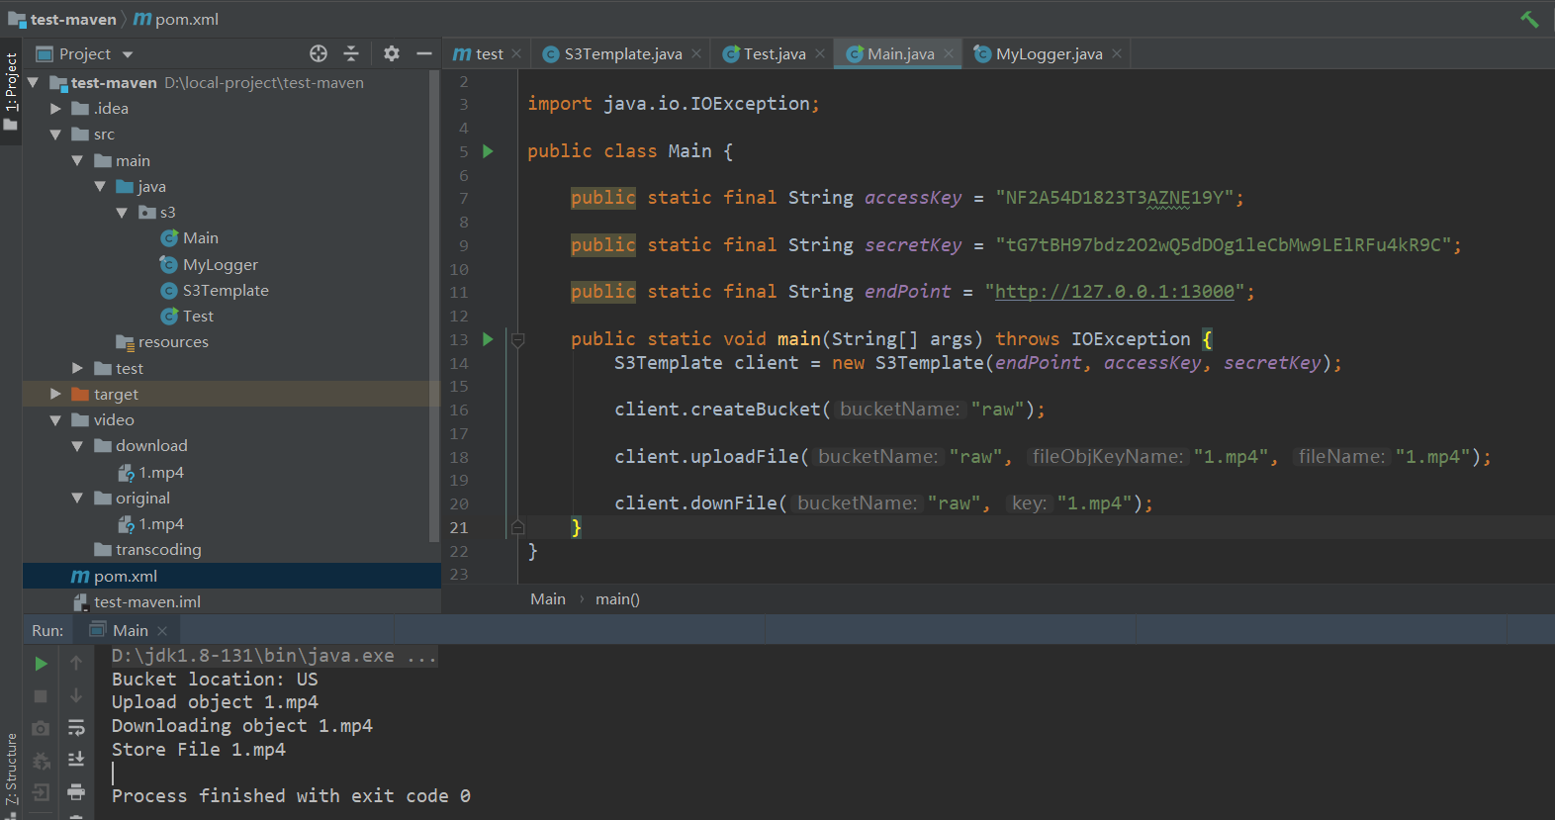Open the Project view dropdown
Viewport: 1555px width, 820px height.
coord(128,54)
